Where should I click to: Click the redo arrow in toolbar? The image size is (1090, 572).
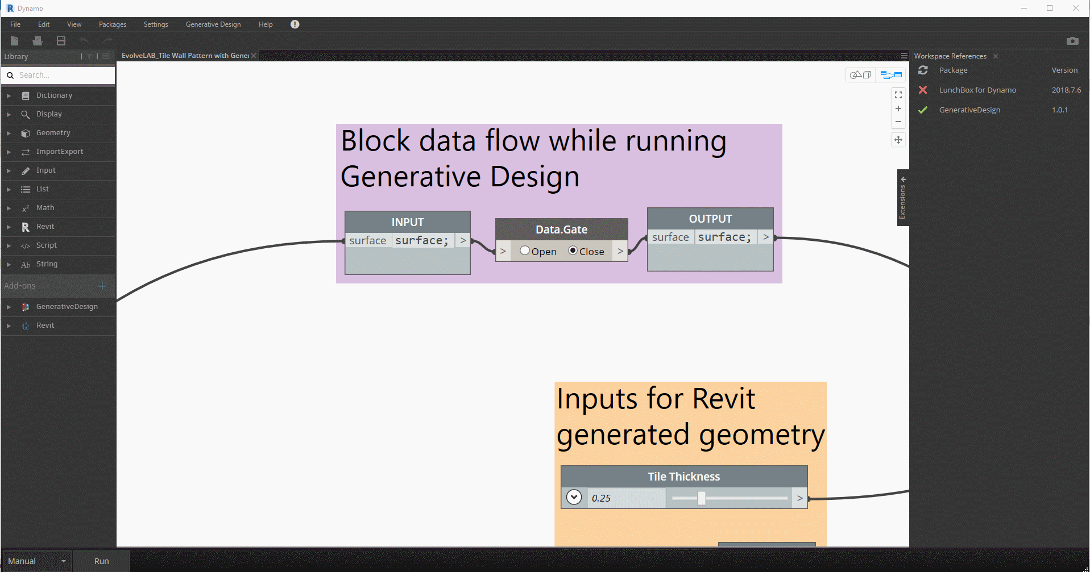pos(107,41)
